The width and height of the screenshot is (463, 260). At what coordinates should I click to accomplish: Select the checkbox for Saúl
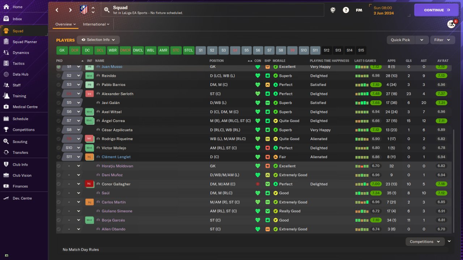click(x=59, y=193)
